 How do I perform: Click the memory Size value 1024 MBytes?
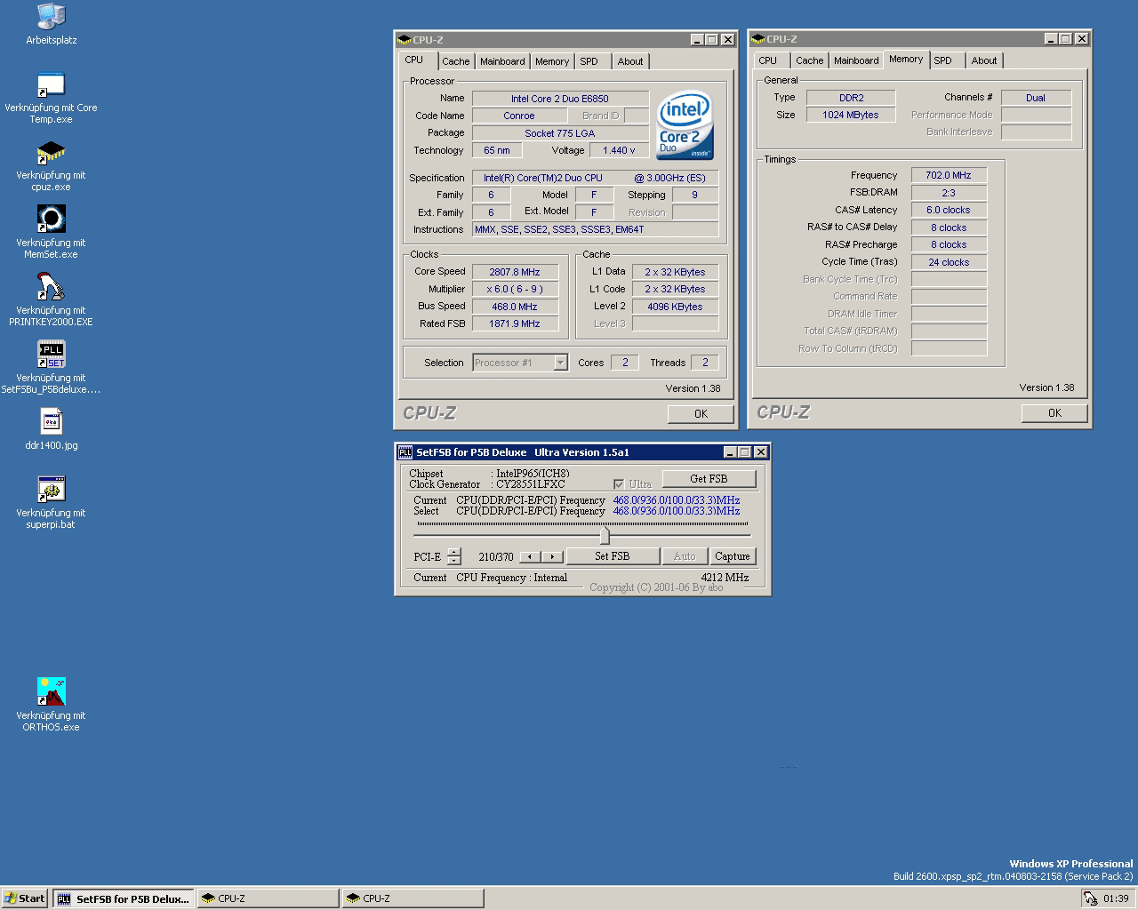[851, 115]
